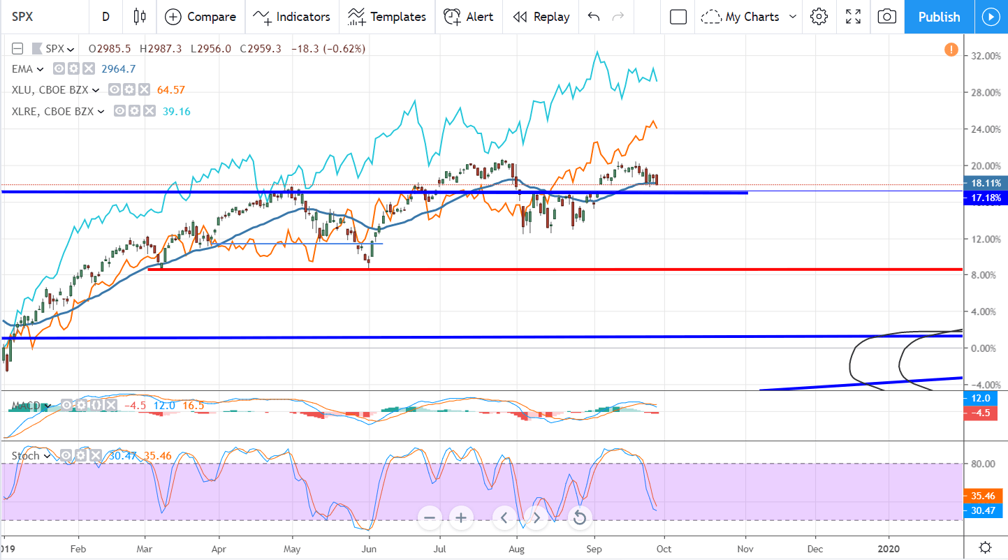Screen dimensions: 1008x560
Task: Click the play button beside Publish
Action: tap(991, 17)
